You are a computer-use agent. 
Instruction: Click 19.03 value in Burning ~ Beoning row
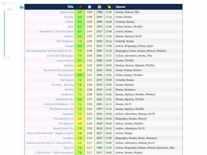pyautogui.click(x=108, y=85)
